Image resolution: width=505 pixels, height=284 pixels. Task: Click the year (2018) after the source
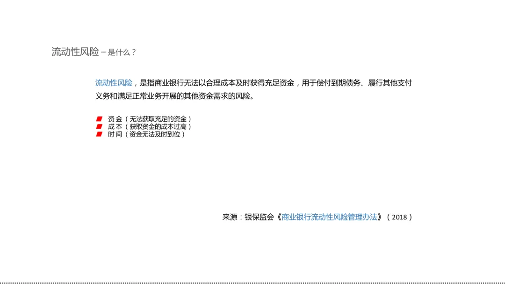(x=399, y=217)
